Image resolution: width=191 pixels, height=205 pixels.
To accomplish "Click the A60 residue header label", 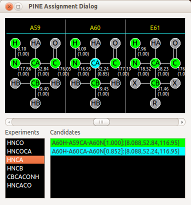I will [95, 27].
